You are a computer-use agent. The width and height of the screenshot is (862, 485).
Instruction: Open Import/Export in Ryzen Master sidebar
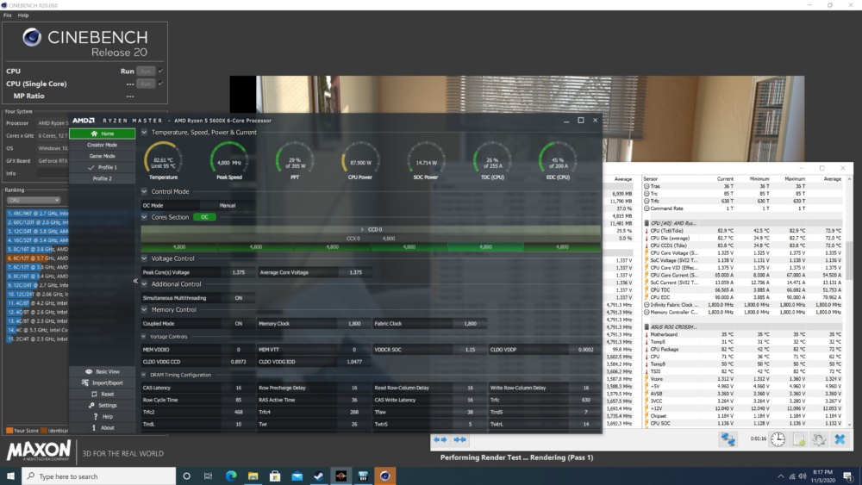pyautogui.click(x=103, y=382)
